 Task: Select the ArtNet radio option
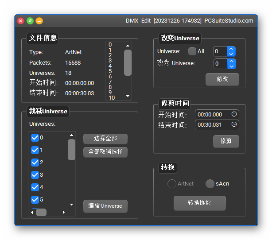[171, 184]
